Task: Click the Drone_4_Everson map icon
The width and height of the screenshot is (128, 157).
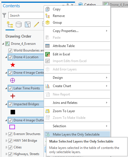Action: [x=7, y=44]
